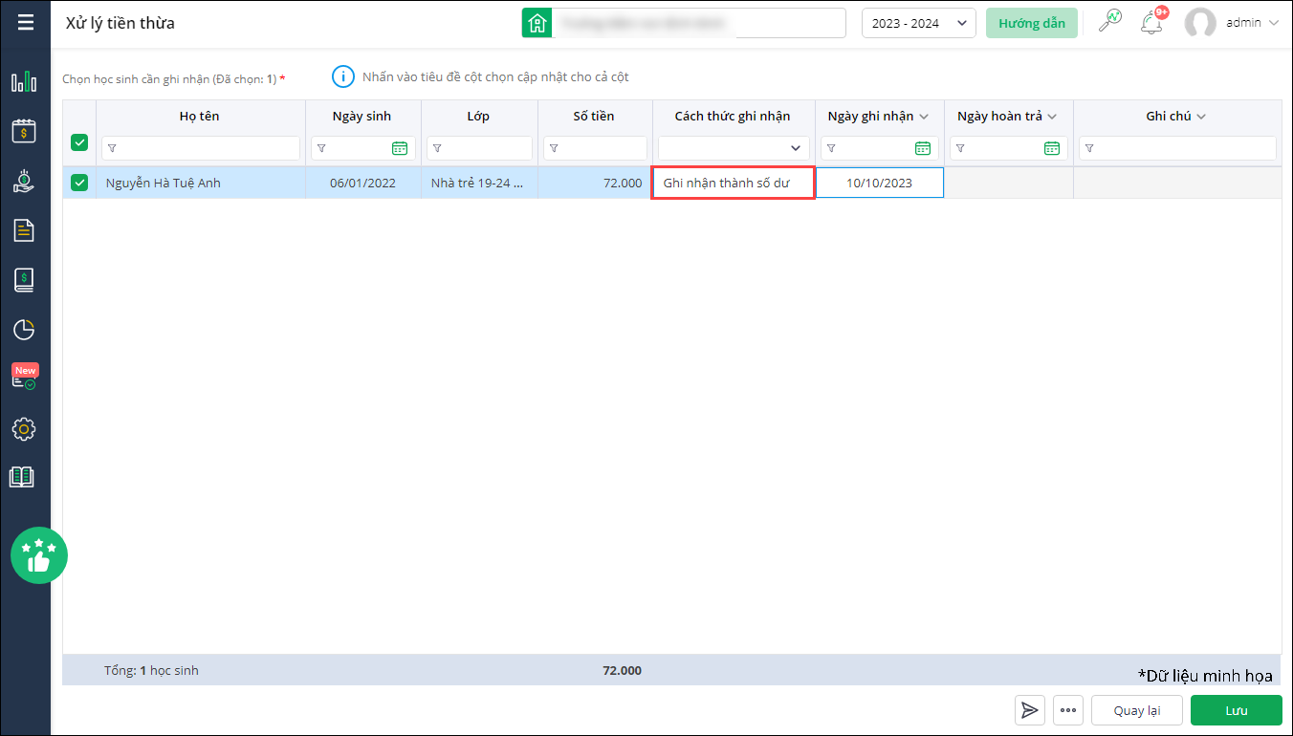
Task: Open calendar in Ngày sinh filter
Action: pyautogui.click(x=400, y=148)
